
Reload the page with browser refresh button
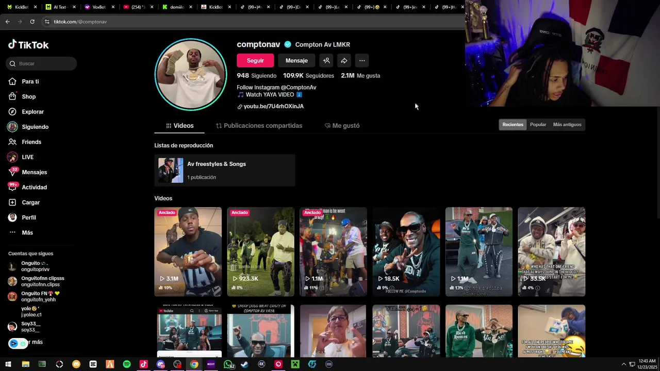point(32,22)
